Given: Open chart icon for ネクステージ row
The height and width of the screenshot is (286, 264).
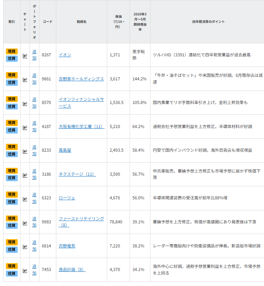Looking at the screenshot, I should pos(25,175).
